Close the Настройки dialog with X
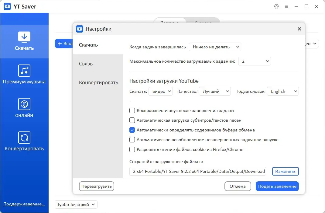The height and width of the screenshot is (213, 325). point(299,29)
